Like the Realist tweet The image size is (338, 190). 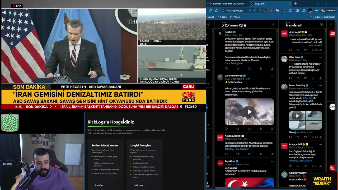point(249,69)
